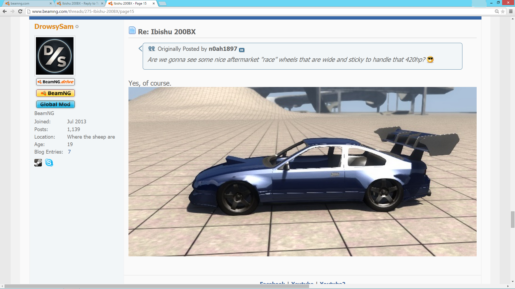The image size is (515, 289).
Task: Click the BeamNG user title text
Action: [x=44, y=113]
